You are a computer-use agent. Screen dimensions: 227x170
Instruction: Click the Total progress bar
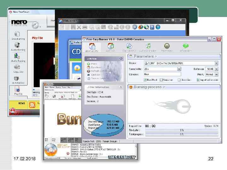[182, 134]
